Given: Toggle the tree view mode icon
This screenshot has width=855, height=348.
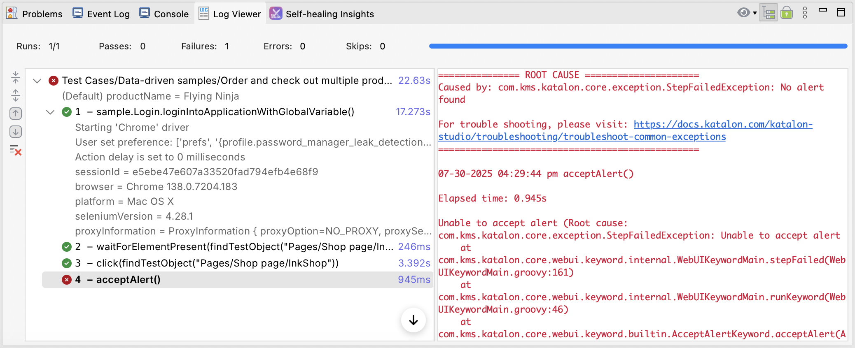Looking at the screenshot, I should click(x=769, y=13).
